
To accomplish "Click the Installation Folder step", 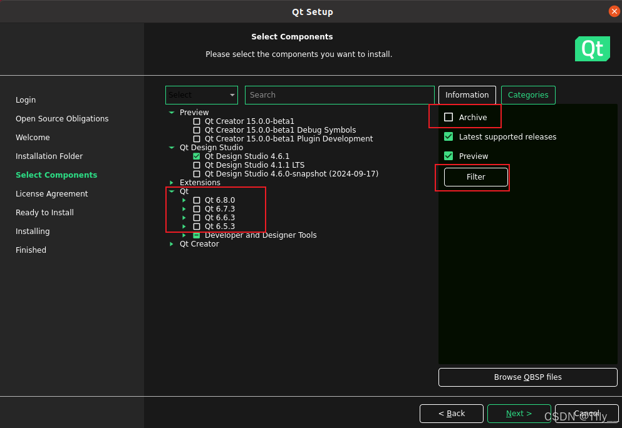I will click(x=49, y=156).
